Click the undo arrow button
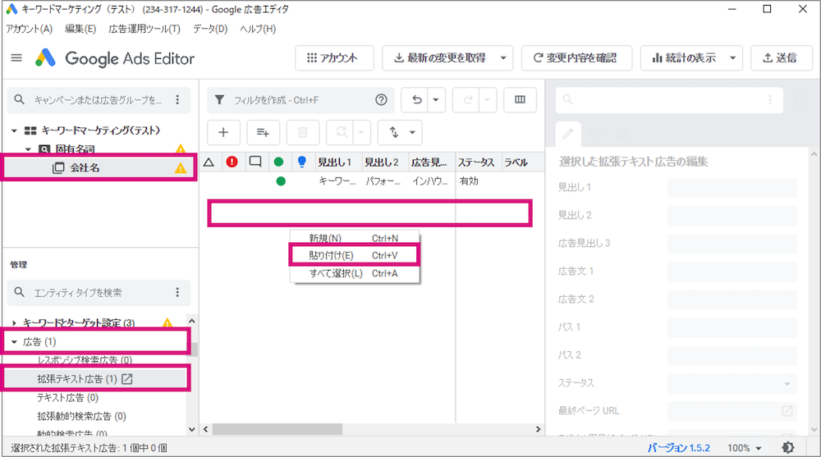Screen dimensions: 821x457 click(417, 100)
